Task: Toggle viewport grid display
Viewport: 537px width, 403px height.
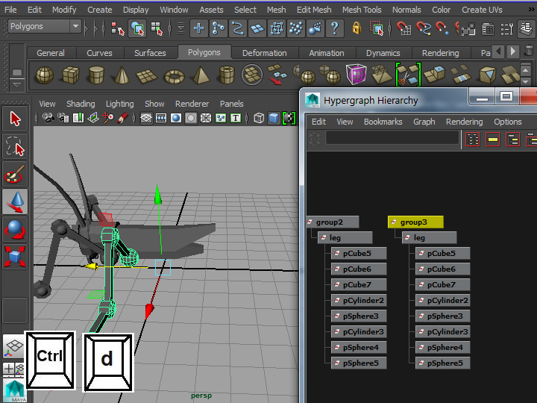Action: pyautogui.click(x=146, y=119)
